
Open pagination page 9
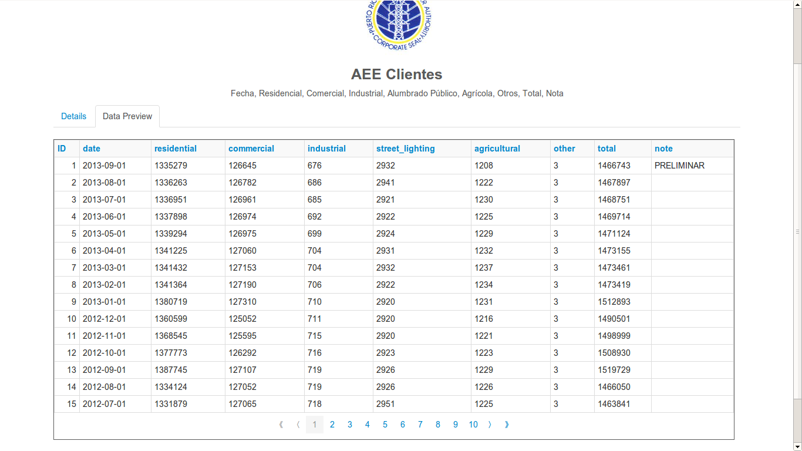[456, 425]
